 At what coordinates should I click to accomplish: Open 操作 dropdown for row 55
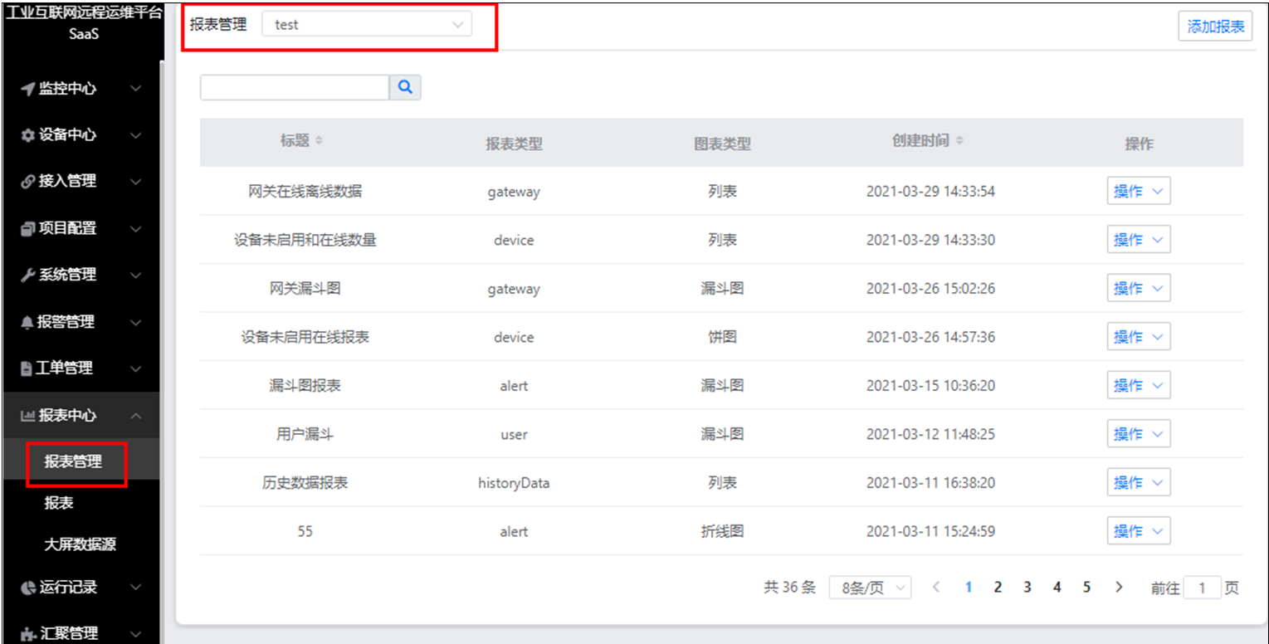coord(1139,531)
